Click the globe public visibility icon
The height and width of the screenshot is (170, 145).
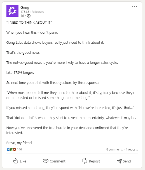pos(29,16)
